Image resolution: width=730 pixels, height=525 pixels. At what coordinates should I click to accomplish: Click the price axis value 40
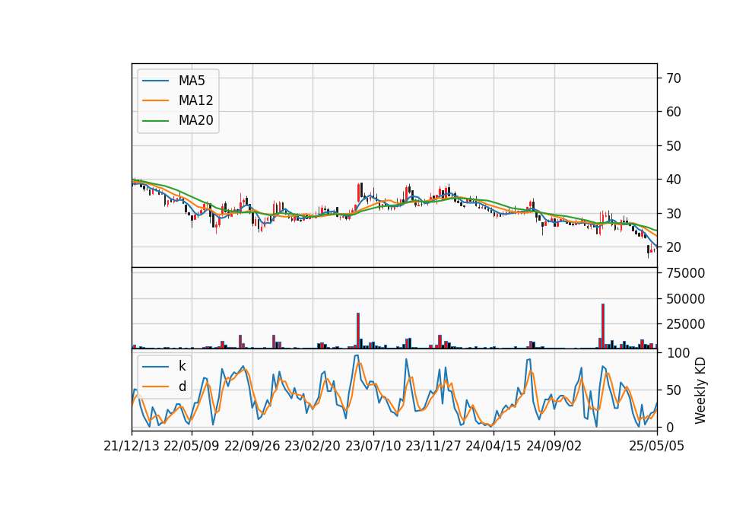click(x=674, y=180)
